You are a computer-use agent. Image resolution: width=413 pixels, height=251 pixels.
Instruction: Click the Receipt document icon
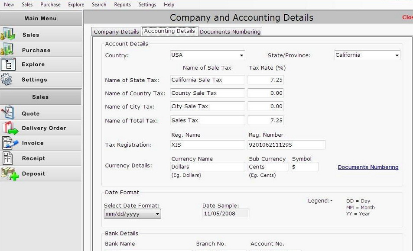8,158
